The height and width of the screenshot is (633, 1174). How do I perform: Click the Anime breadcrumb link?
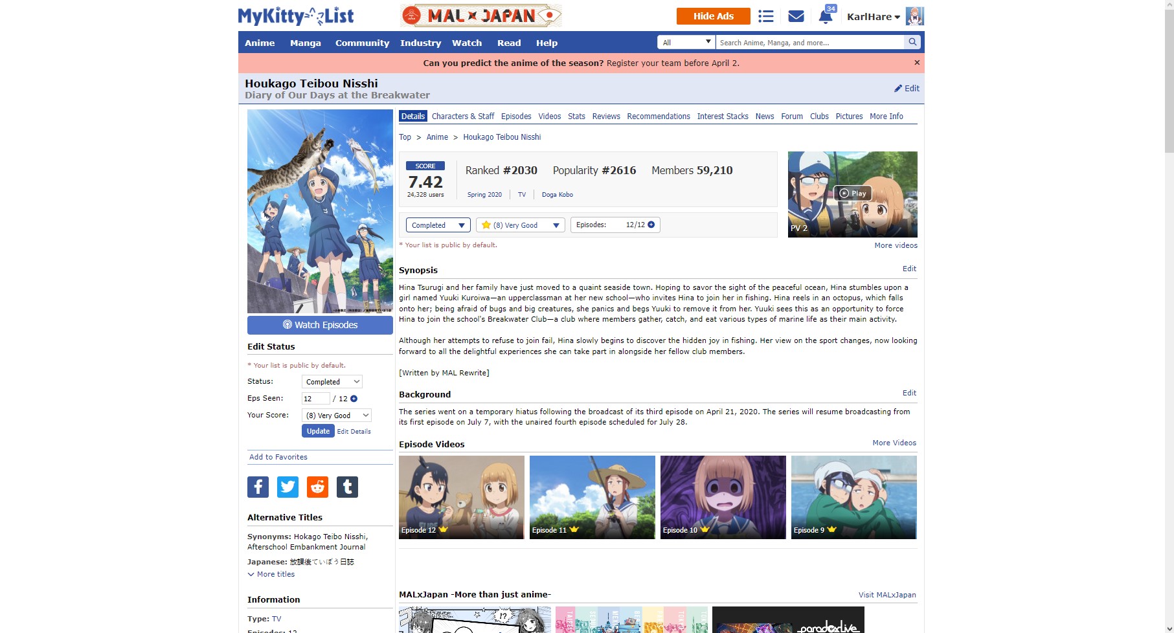[x=437, y=137]
